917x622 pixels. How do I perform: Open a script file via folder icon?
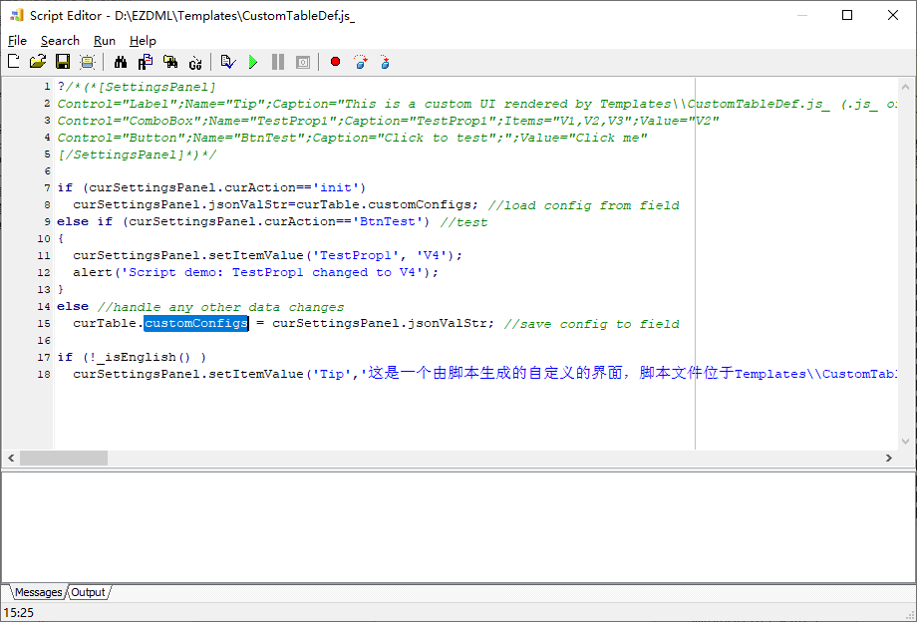pyautogui.click(x=38, y=62)
